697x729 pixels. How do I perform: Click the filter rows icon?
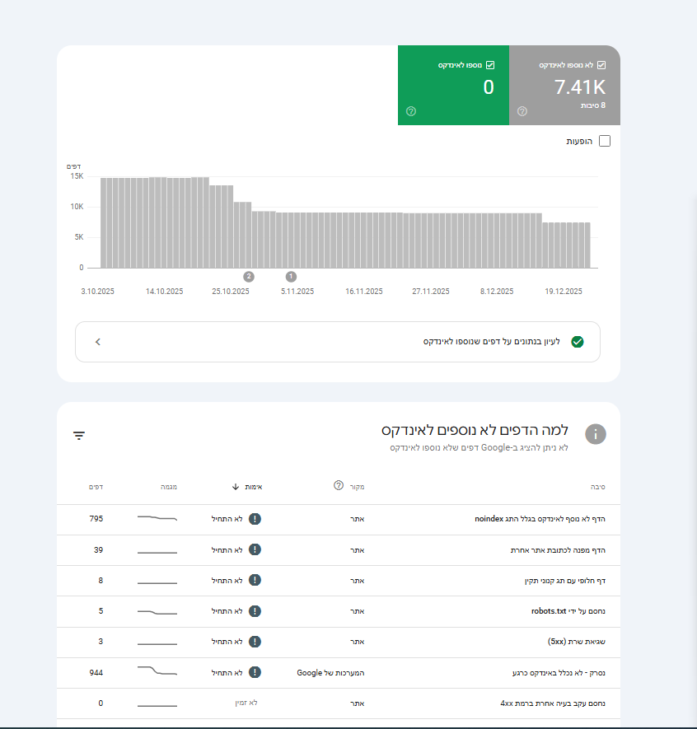(x=79, y=436)
